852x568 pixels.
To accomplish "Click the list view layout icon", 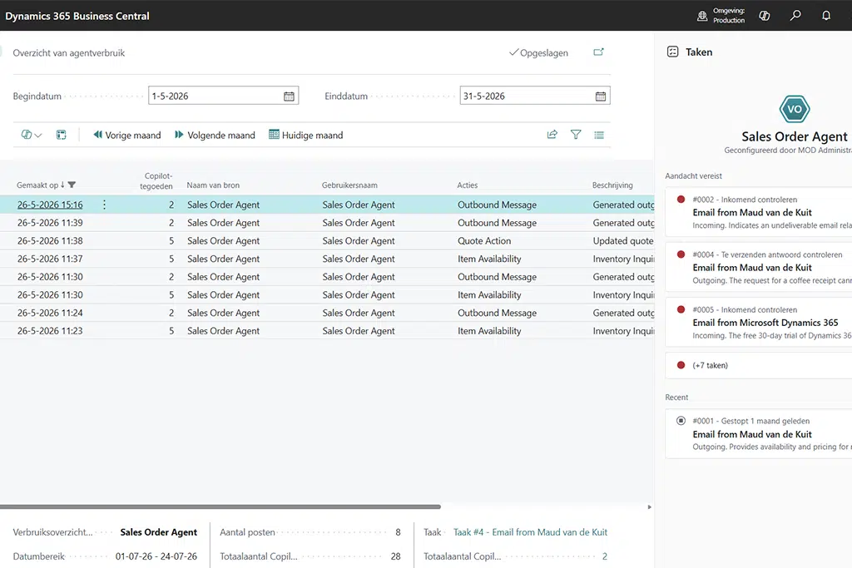I will point(599,135).
